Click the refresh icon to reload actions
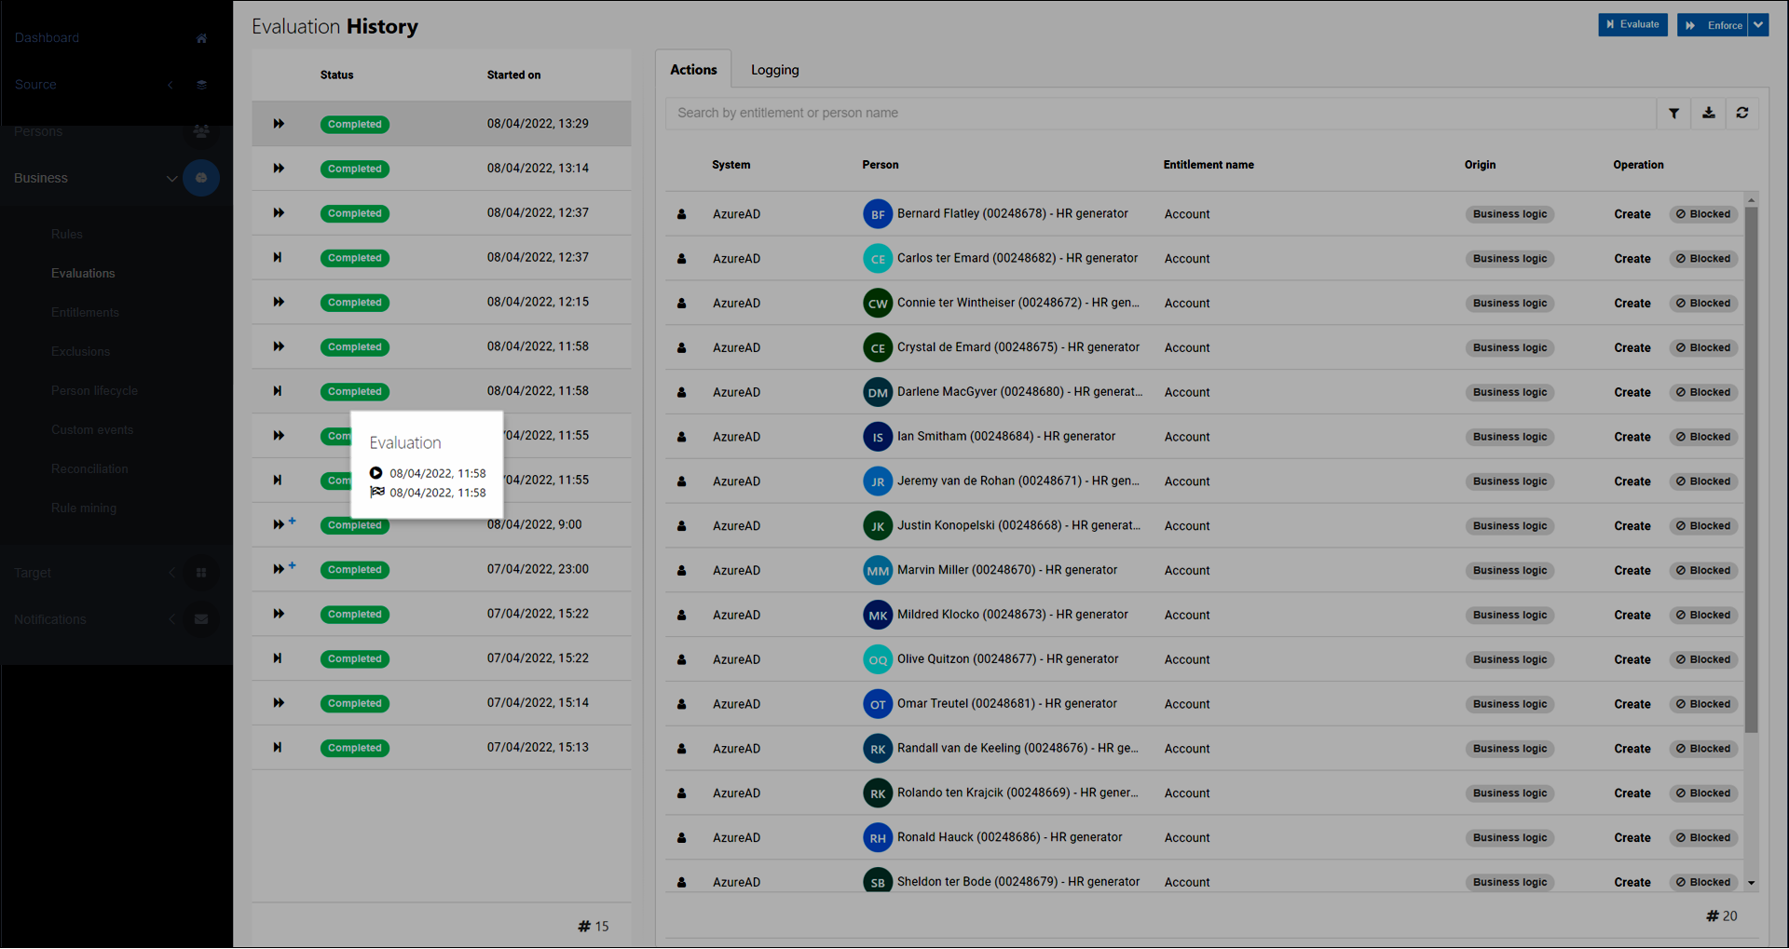Screen dimensions: 1789x949 1742,113
